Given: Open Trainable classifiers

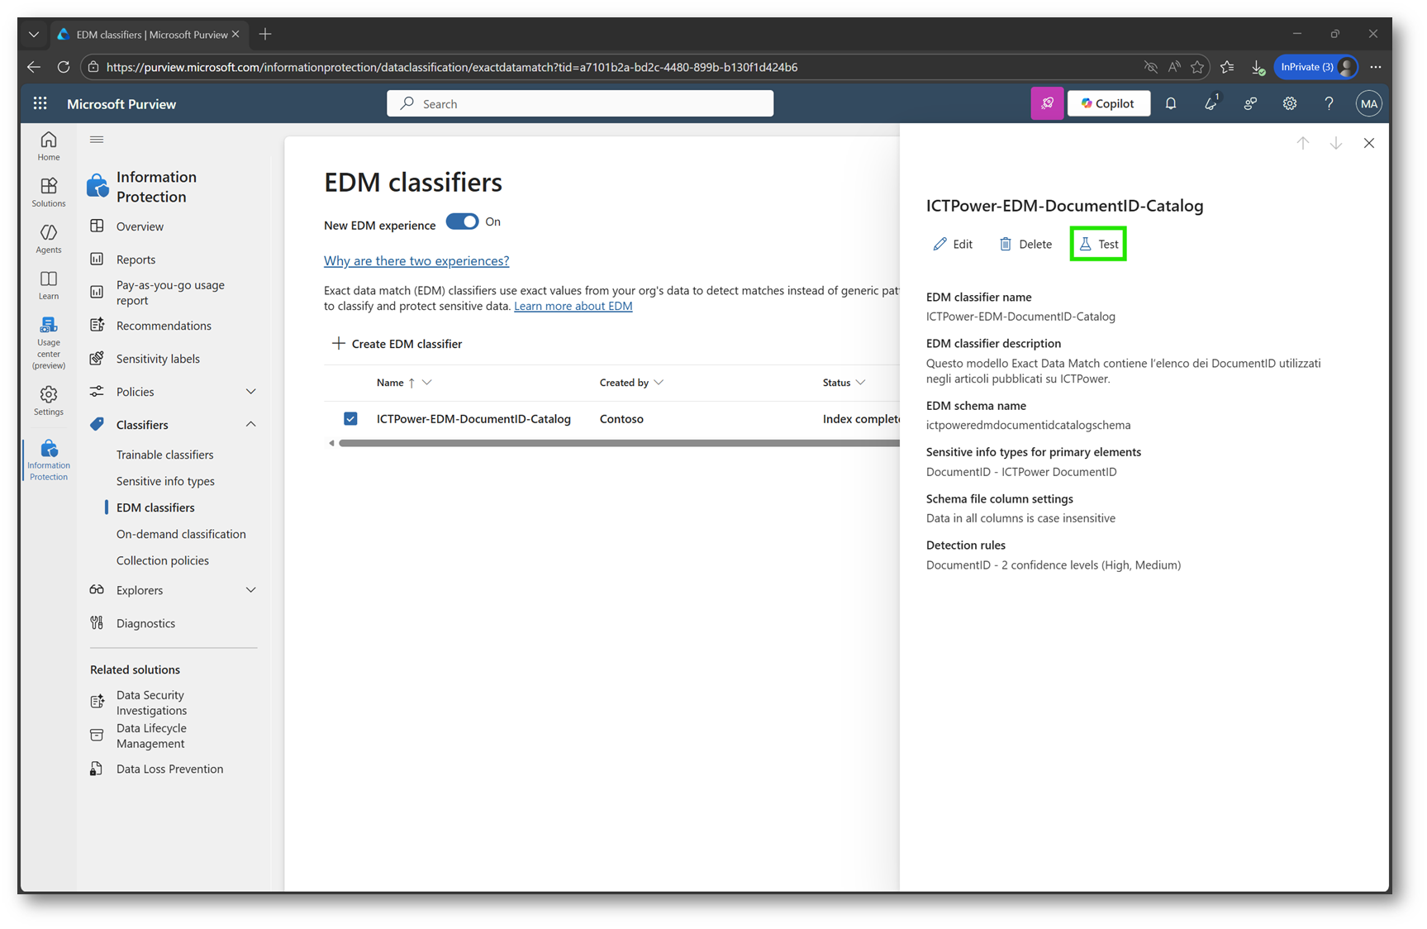Looking at the screenshot, I should tap(164, 455).
